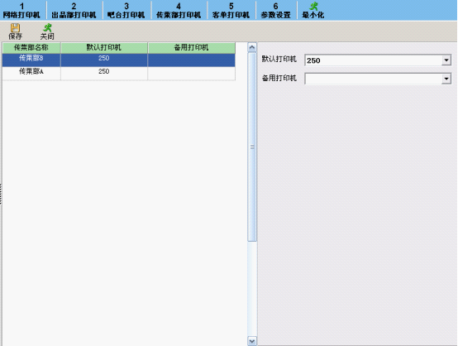Screen dimensions: 458x346
Task: Click the empty 备用打印机 combo box field
Action: (x=378, y=79)
